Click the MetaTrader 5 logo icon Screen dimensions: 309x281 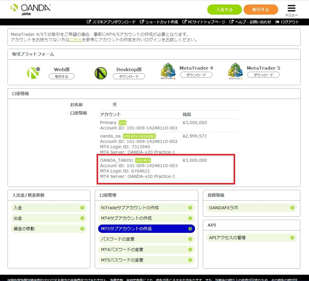(235, 71)
